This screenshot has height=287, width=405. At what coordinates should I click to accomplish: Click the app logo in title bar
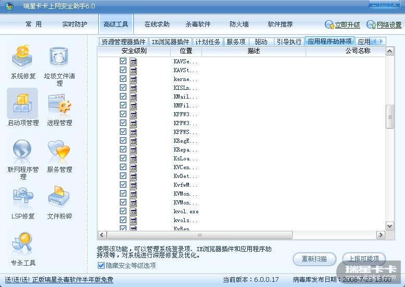(x=9, y=6)
